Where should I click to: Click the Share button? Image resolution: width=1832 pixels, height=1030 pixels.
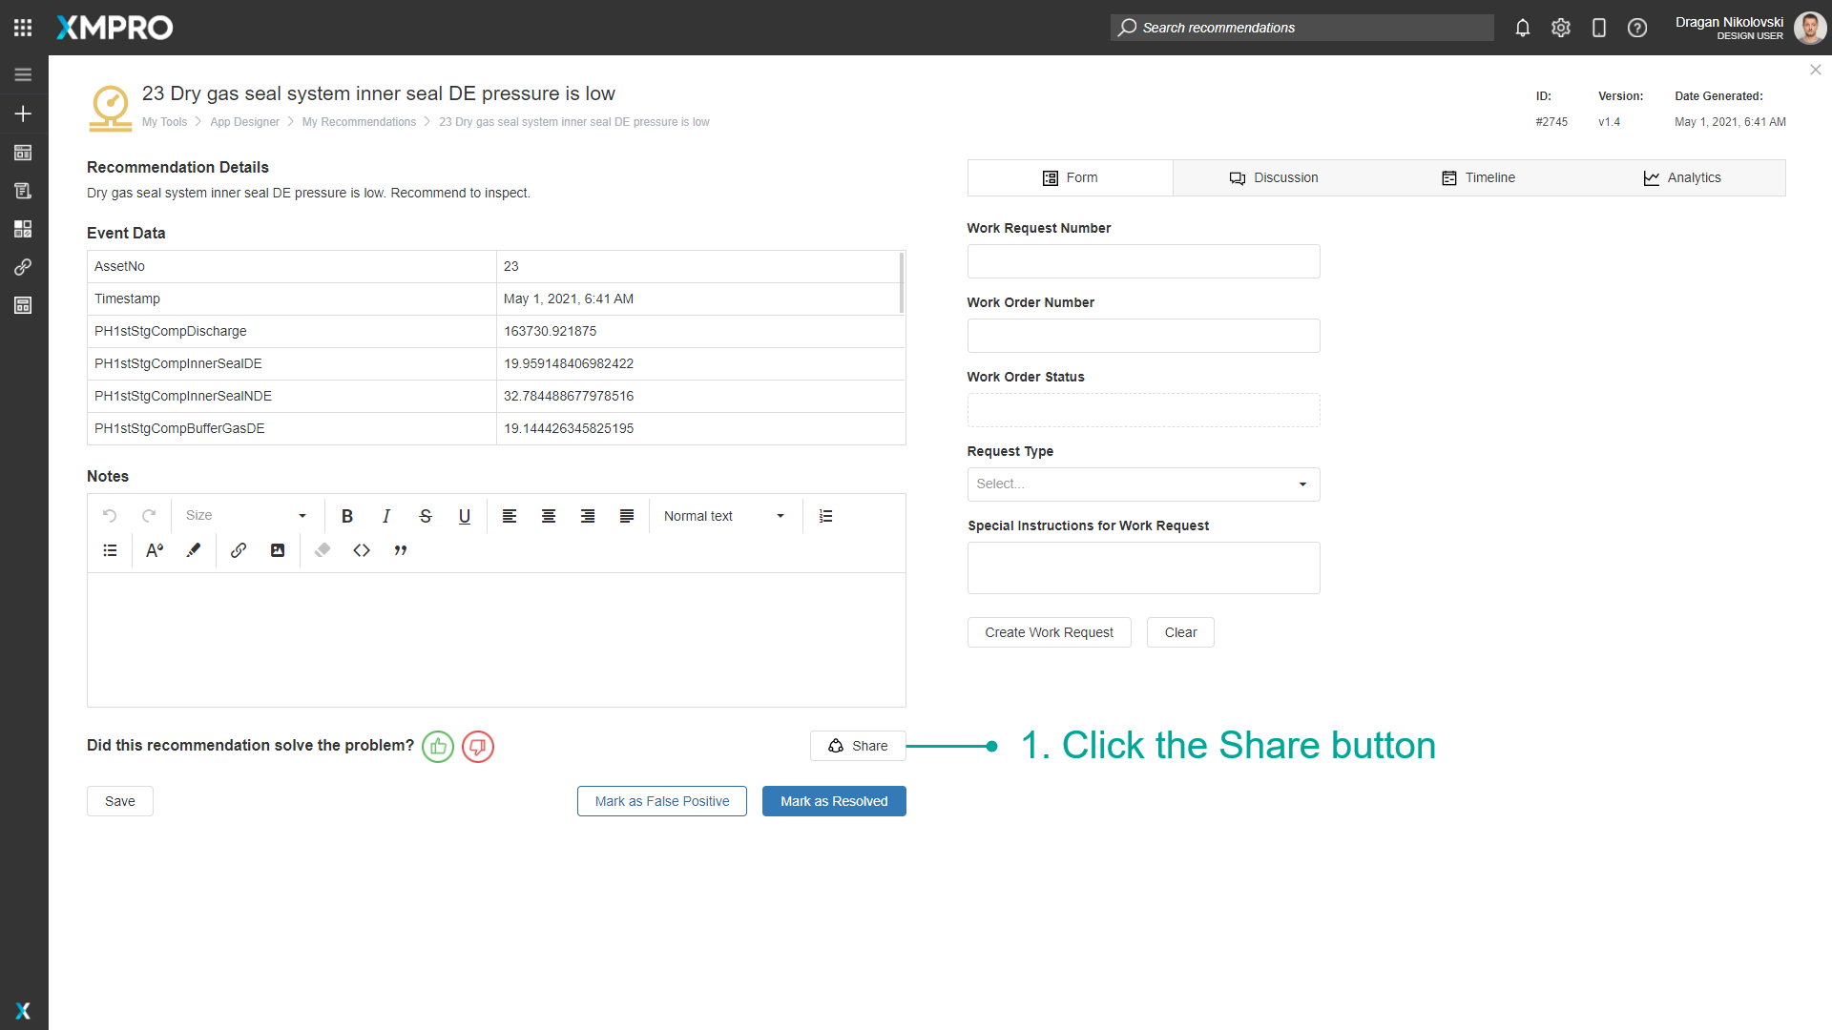coord(858,746)
